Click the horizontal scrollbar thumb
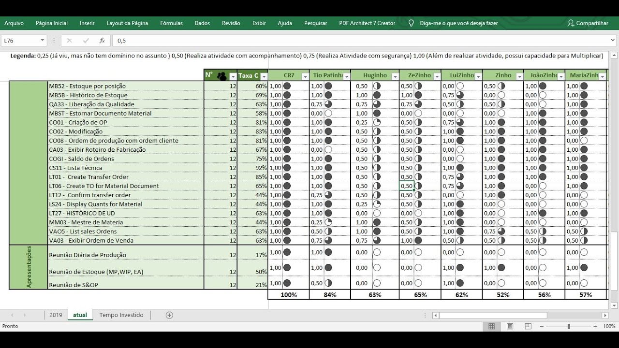 tap(493, 316)
